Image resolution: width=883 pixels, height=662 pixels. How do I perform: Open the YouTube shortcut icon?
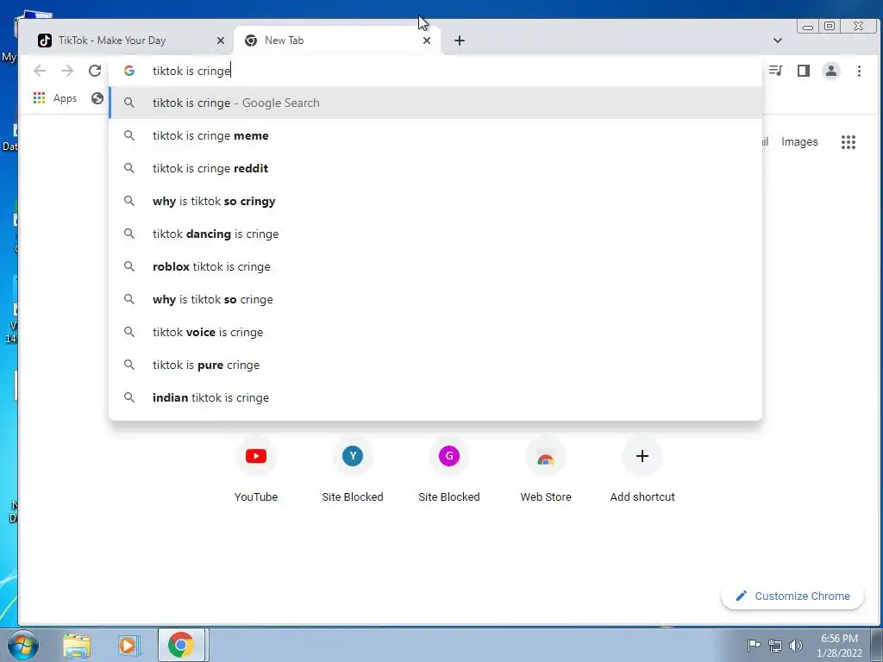tap(256, 456)
